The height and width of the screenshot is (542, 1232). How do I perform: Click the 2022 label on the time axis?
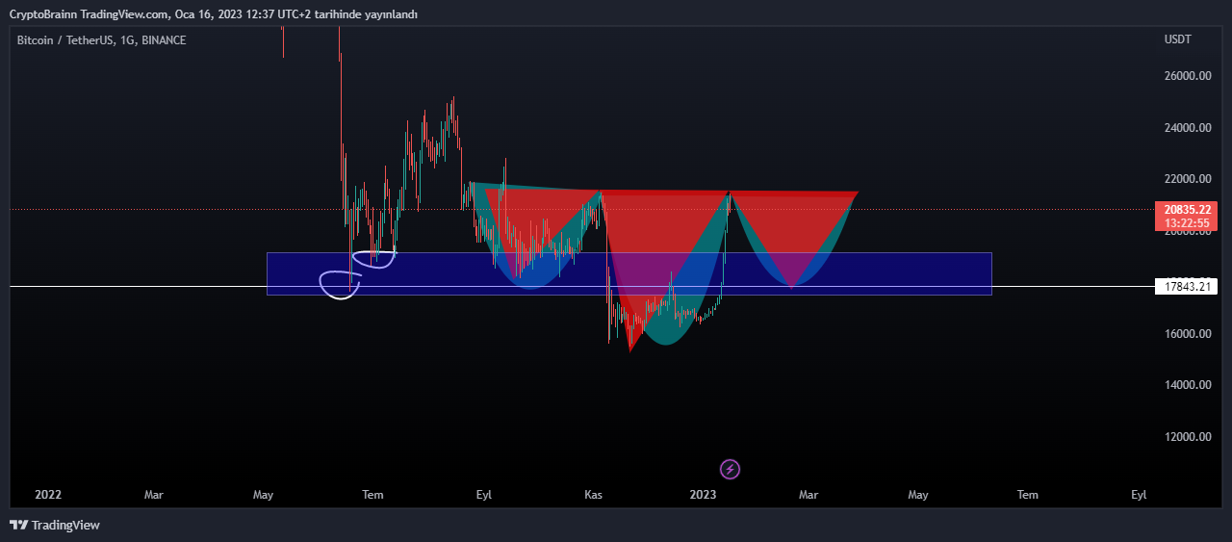click(48, 495)
